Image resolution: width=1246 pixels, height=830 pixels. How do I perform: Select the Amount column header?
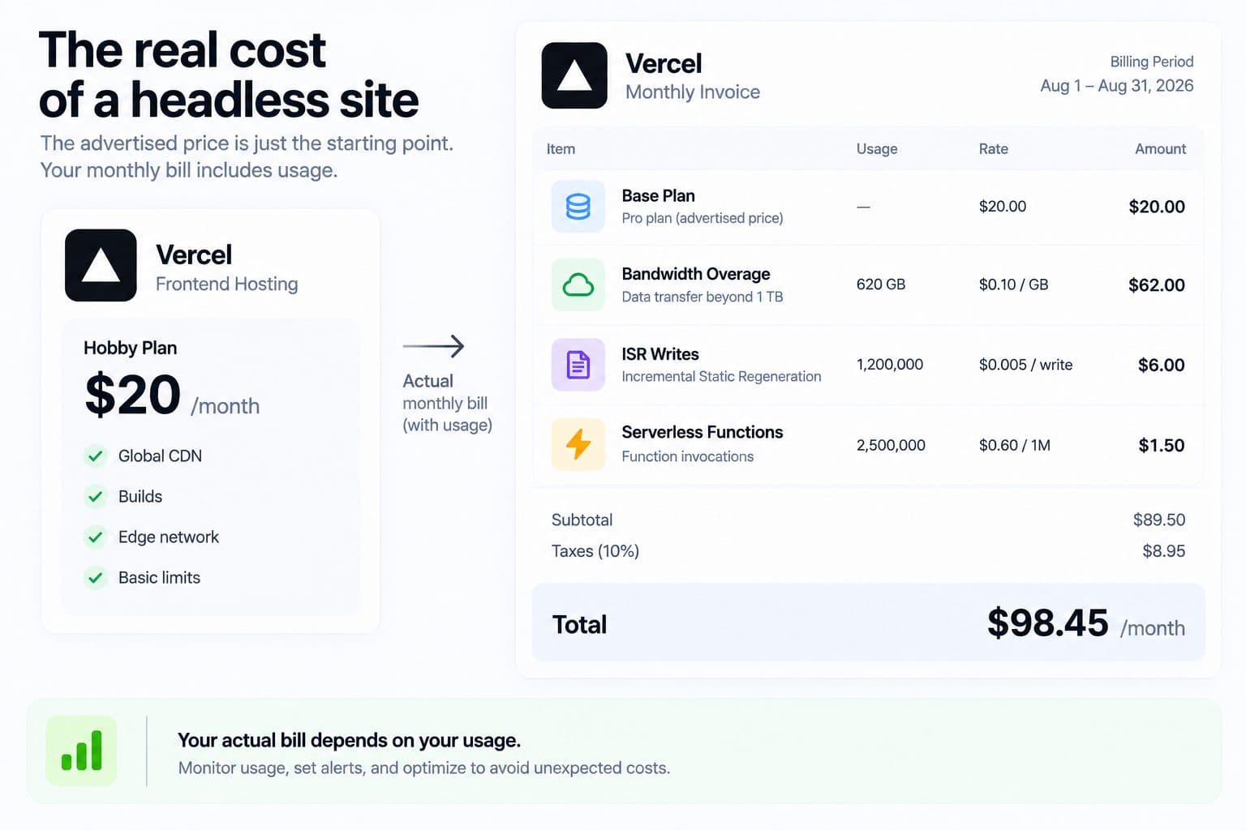coord(1160,149)
